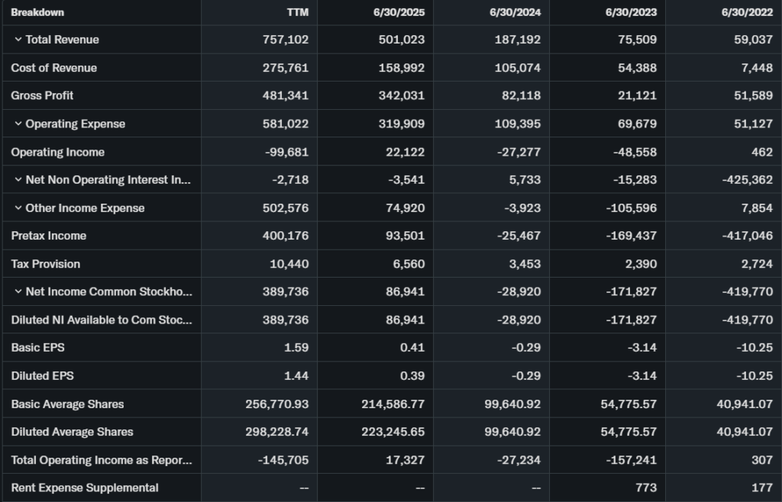Screen dimensions: 782x502
Task: Click the Cost of Revenue row label
Action: 53,68
